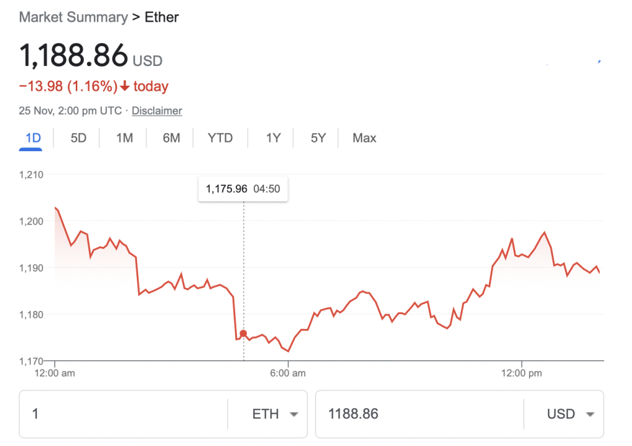
Task: Expand the ETH currency dropdown arrow
Action: pyautogui.click(x=294, y=414)
